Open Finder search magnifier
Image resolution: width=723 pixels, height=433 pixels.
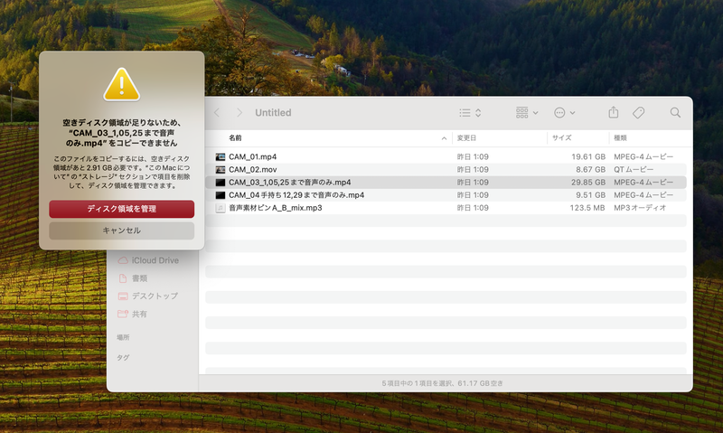(675, 112)
